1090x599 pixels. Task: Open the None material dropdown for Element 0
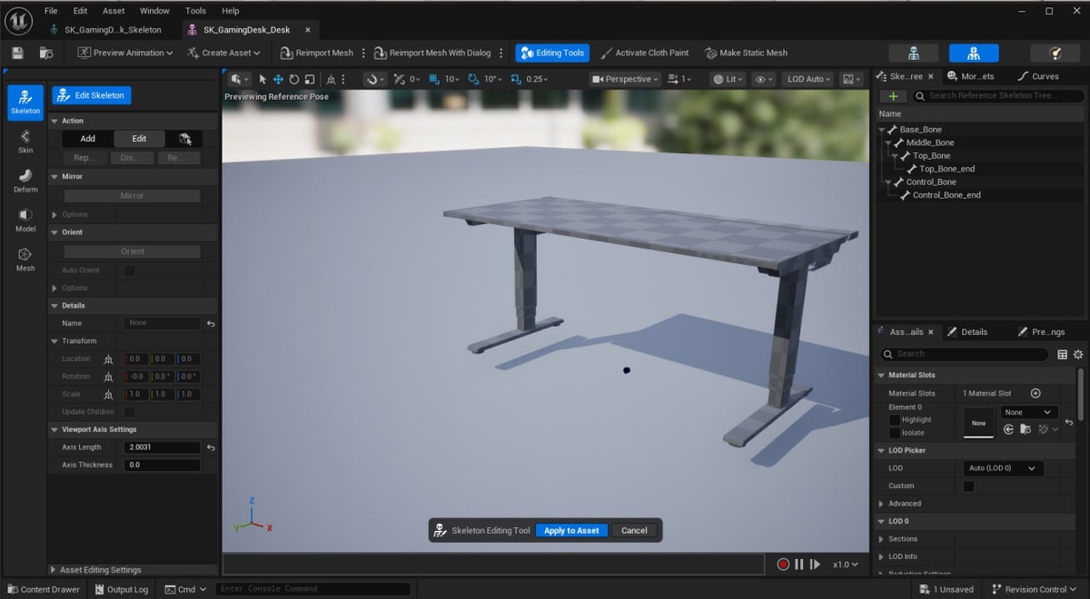tap(1028, 412)
